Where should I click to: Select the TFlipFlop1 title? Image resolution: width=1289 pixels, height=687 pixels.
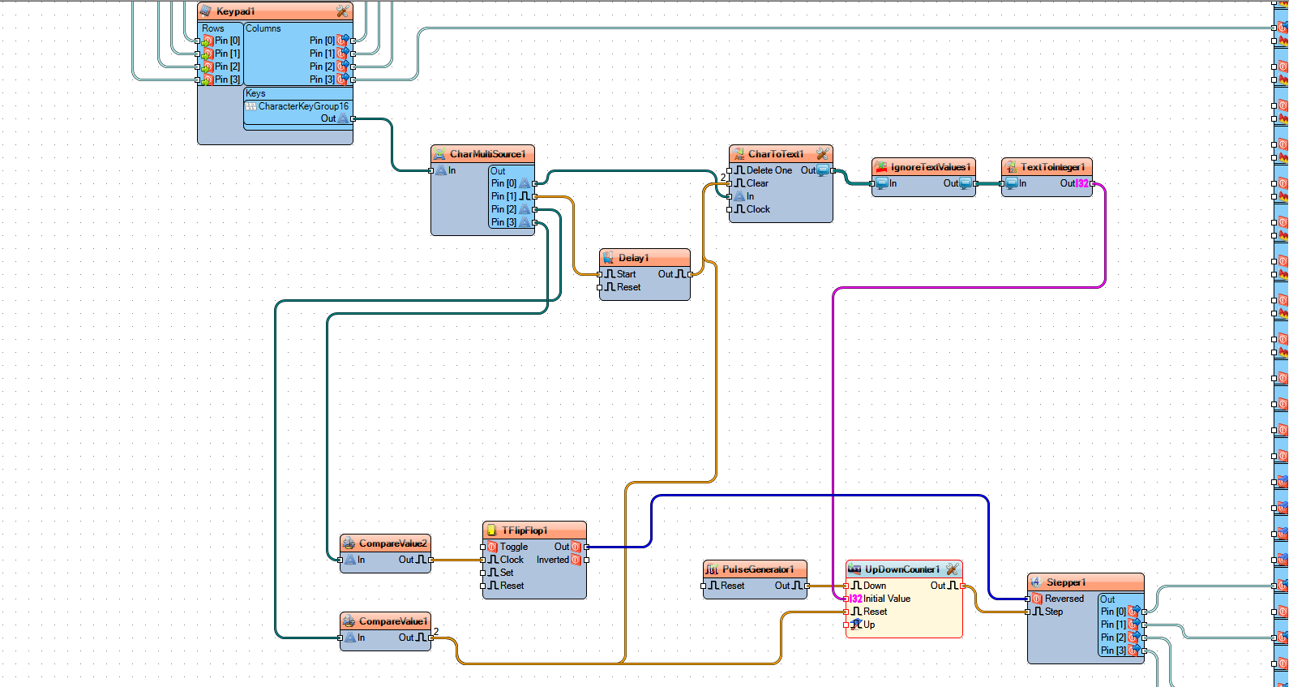pyautogui.click(x=525, y=530)
